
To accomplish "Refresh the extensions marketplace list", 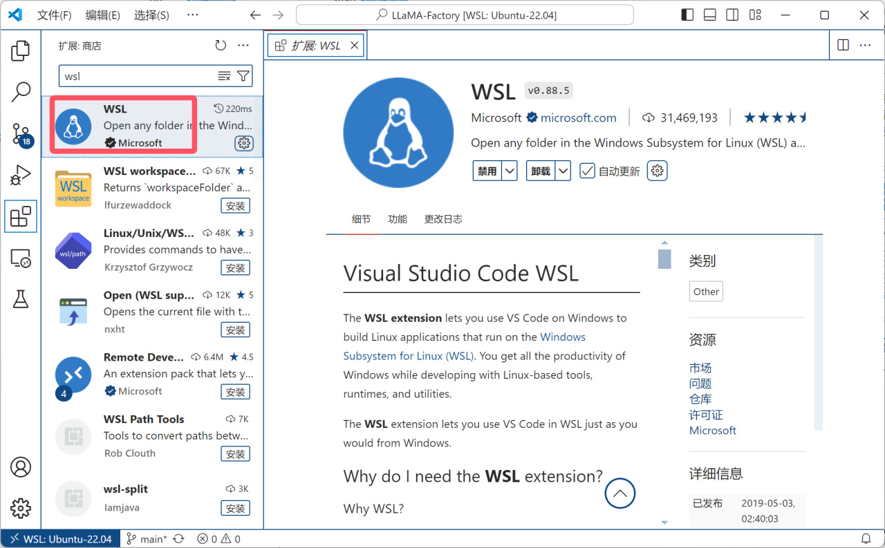I will click(x=221, y=46).
